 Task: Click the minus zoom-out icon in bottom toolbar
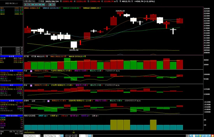197,136
